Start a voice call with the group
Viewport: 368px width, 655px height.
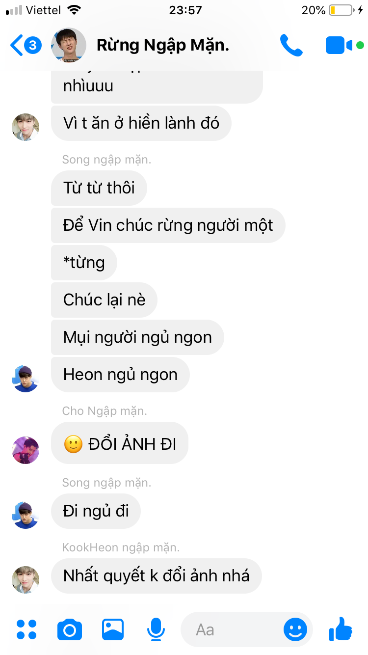[291, 45]
